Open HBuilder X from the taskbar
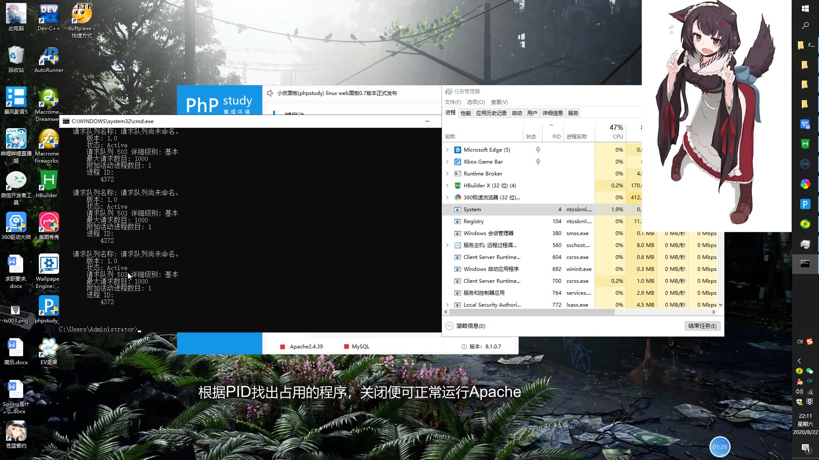819x460 pixels. [805, 144]
